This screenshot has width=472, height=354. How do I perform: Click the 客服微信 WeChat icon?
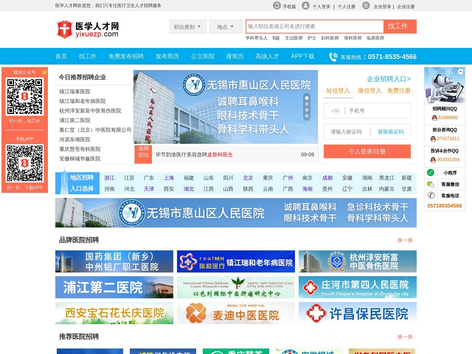431,184
